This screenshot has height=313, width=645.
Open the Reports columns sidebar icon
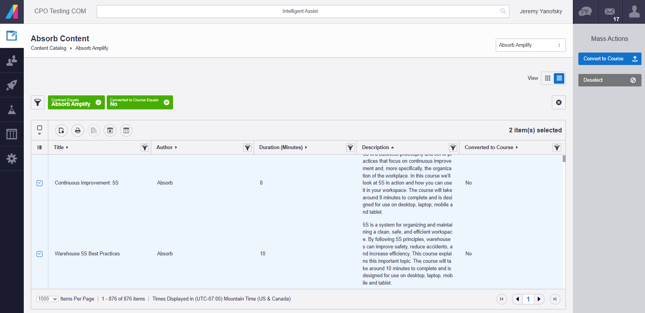12,134
